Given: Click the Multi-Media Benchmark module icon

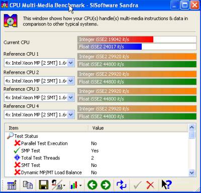Looking at the screenshot, I should [11, 21].
